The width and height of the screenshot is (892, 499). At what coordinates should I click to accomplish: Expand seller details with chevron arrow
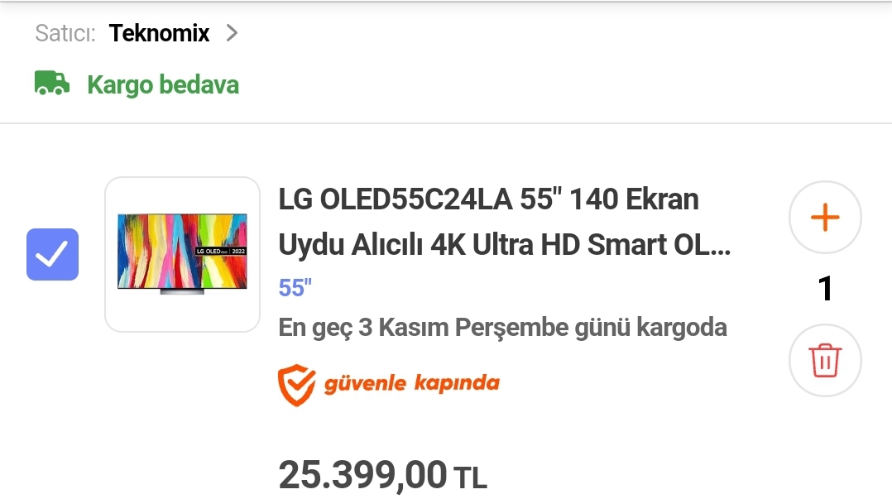(231, 33)
